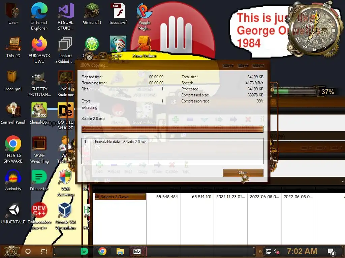Launch Zuma Deluxe desktop icon
Screen dimensions: 345x258
coord(144,47)
